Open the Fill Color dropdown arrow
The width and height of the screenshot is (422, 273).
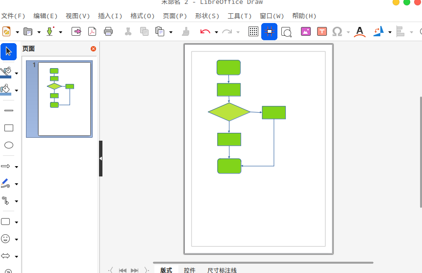(x=17, y=91)
